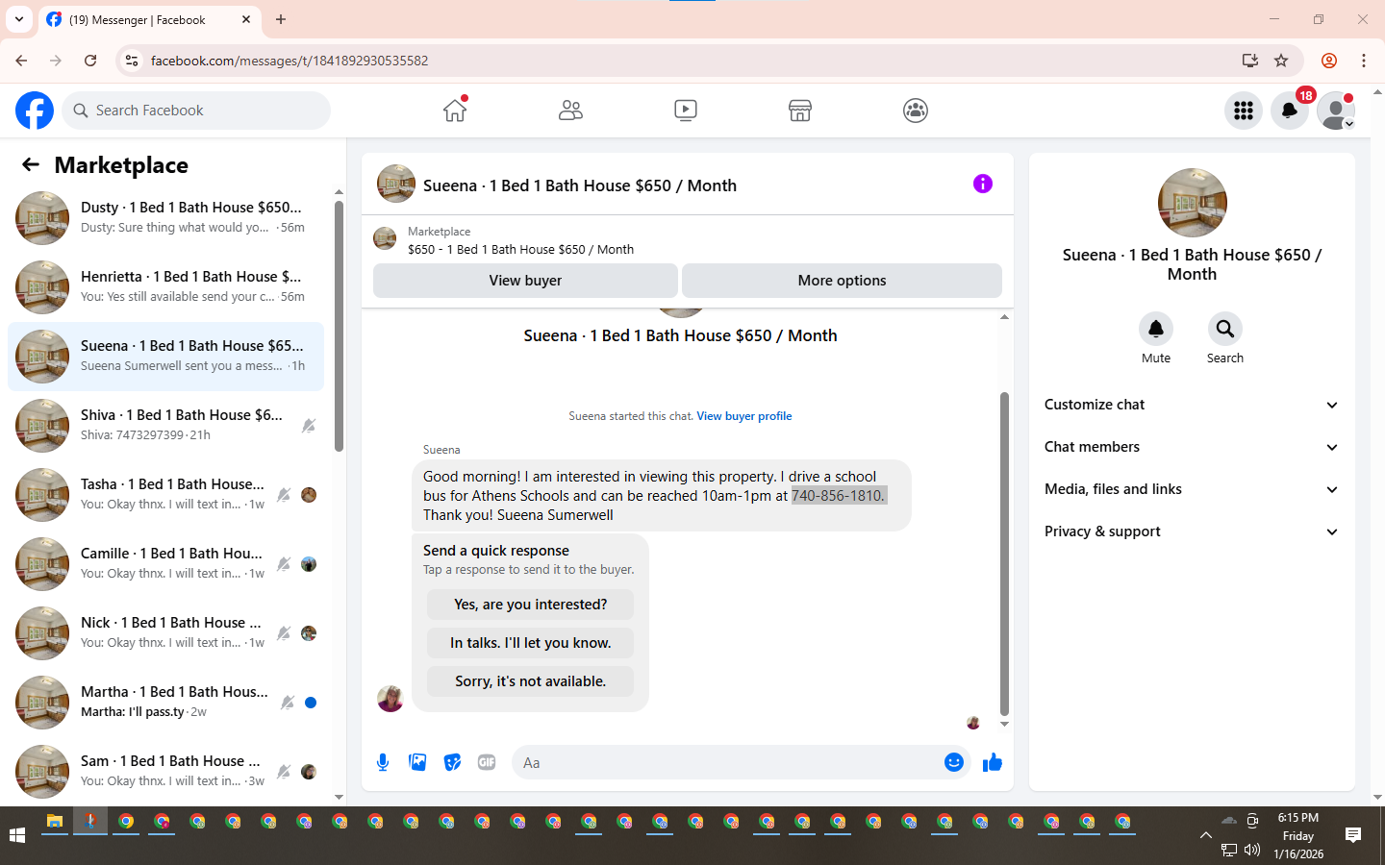Screen dimensions: 1385x865
Task: Click Sueena profile picture in right panel
Action: [x=1192, y=203]
